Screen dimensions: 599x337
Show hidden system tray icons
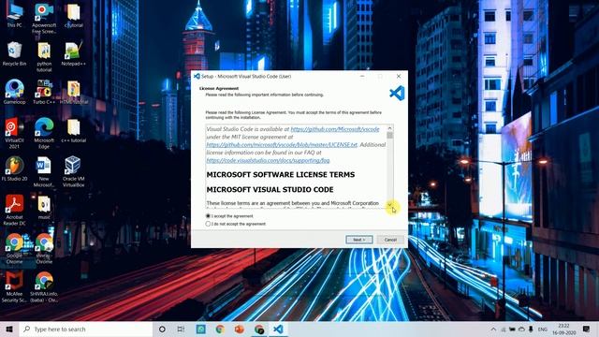tap(493, 329)
